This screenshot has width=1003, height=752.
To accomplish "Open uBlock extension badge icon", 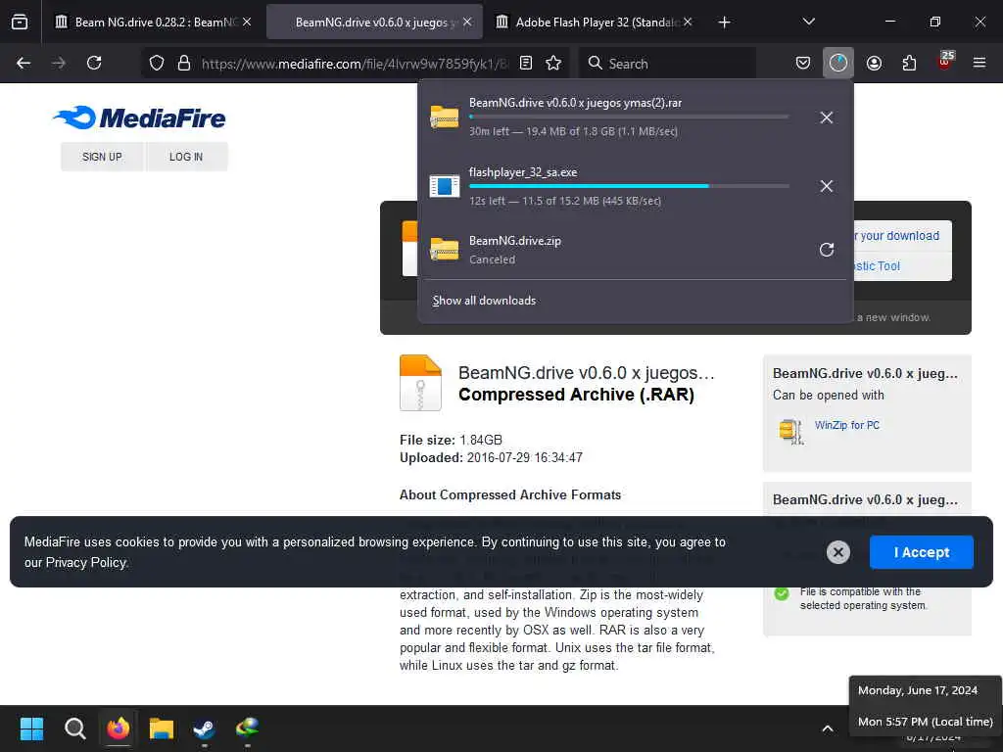I will pyautogui.click(x=945, y=61).
